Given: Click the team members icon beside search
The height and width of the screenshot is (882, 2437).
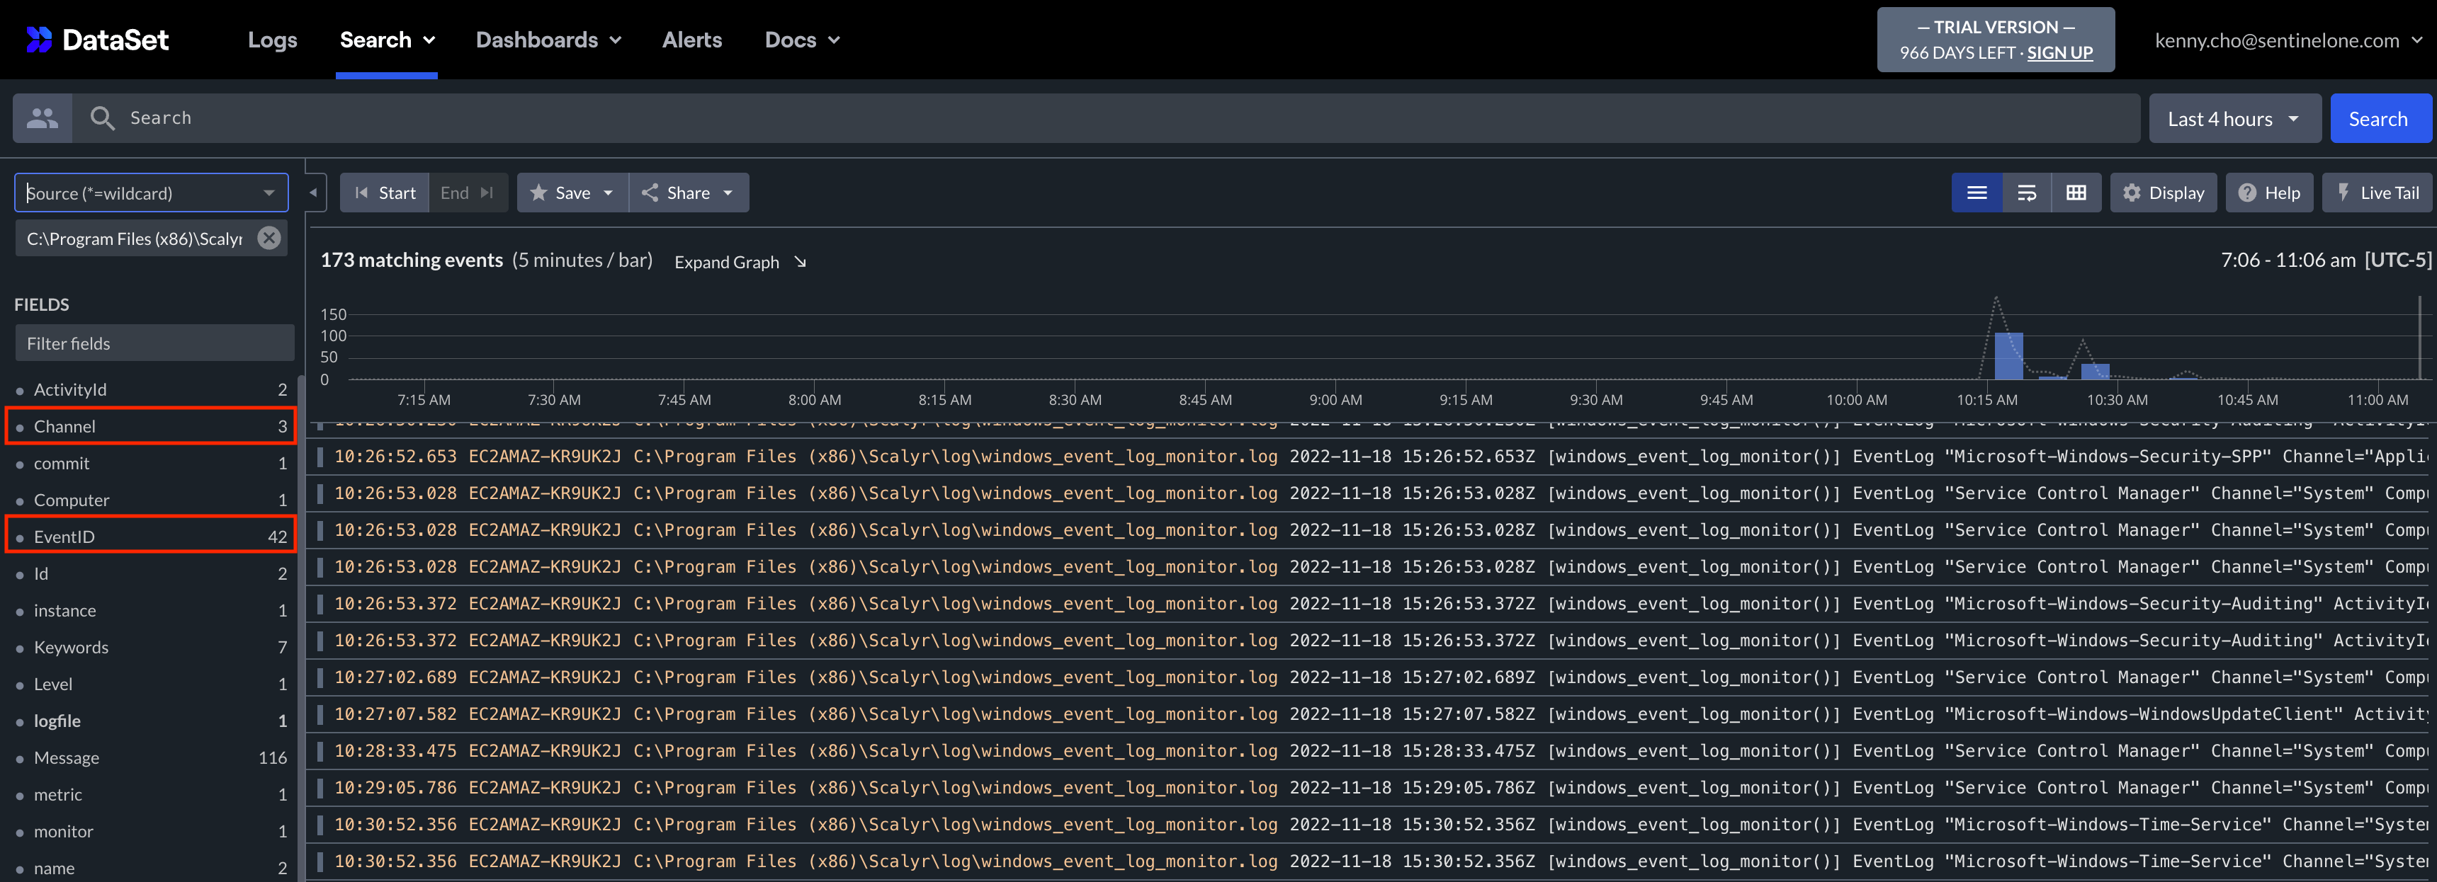Looking at the screenshot, I should [42, 118].
